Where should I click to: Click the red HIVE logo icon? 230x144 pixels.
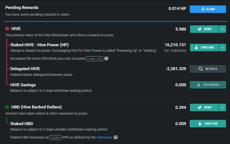7,29
